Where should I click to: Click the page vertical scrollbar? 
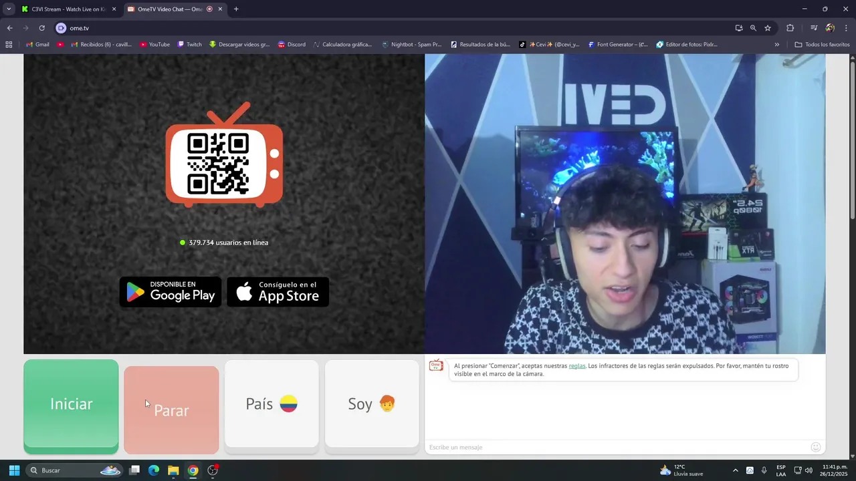(852, 140)
